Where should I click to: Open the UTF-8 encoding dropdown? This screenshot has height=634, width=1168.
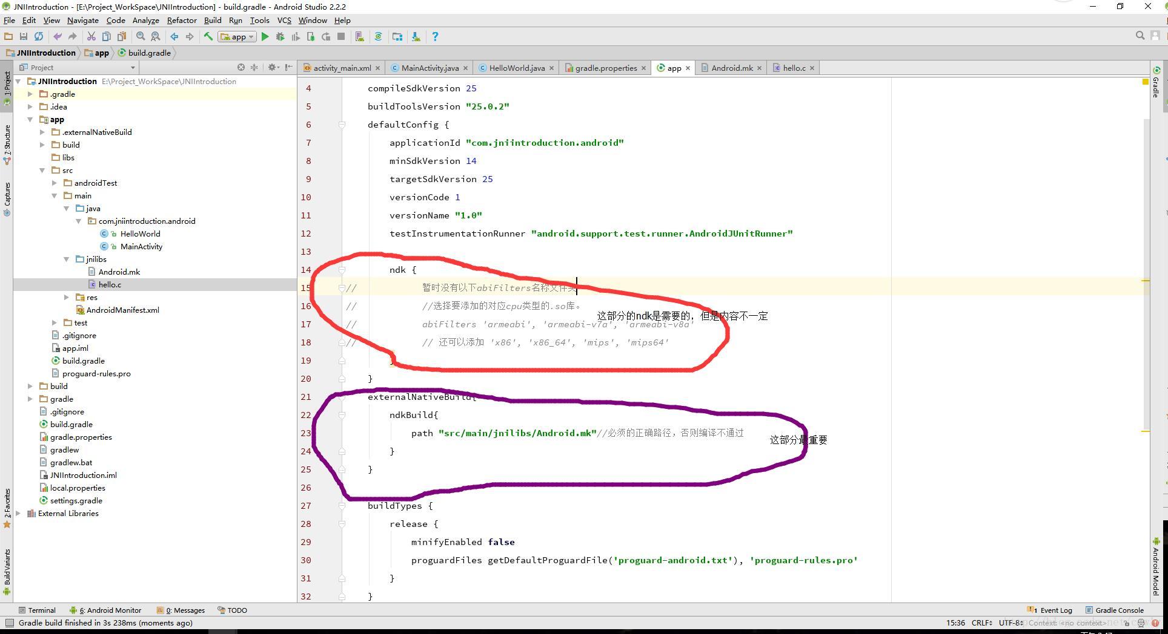[1010, 623]
